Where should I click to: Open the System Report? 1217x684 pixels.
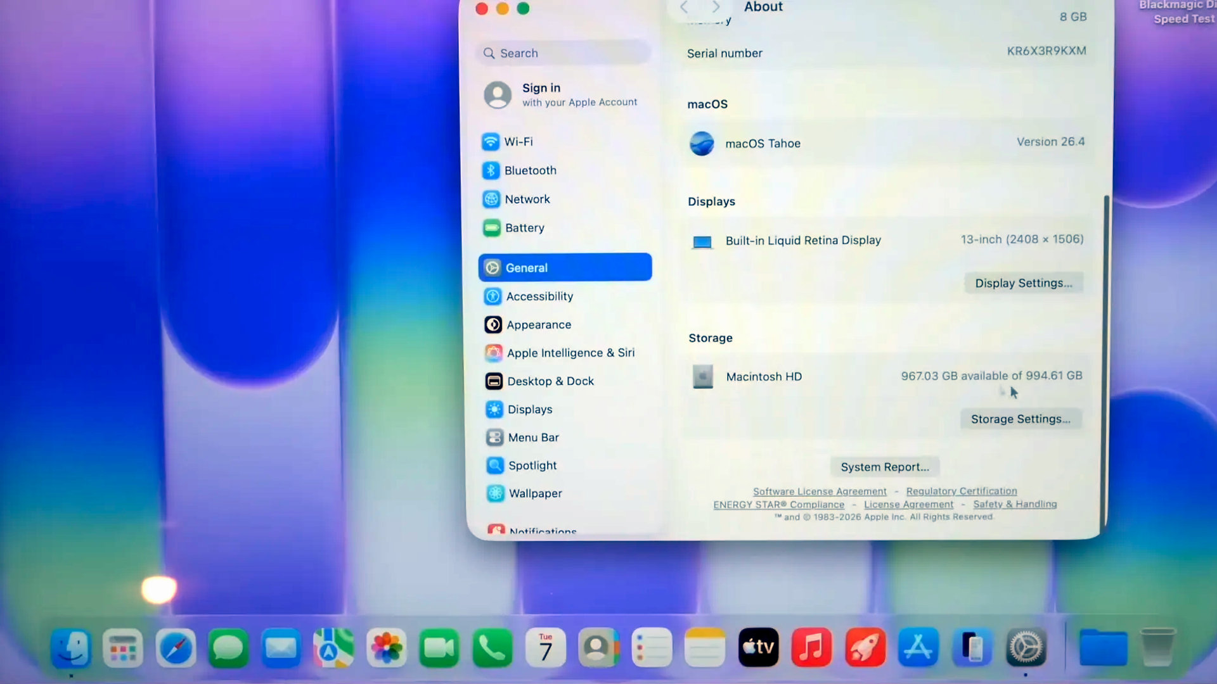click(885, 467)
